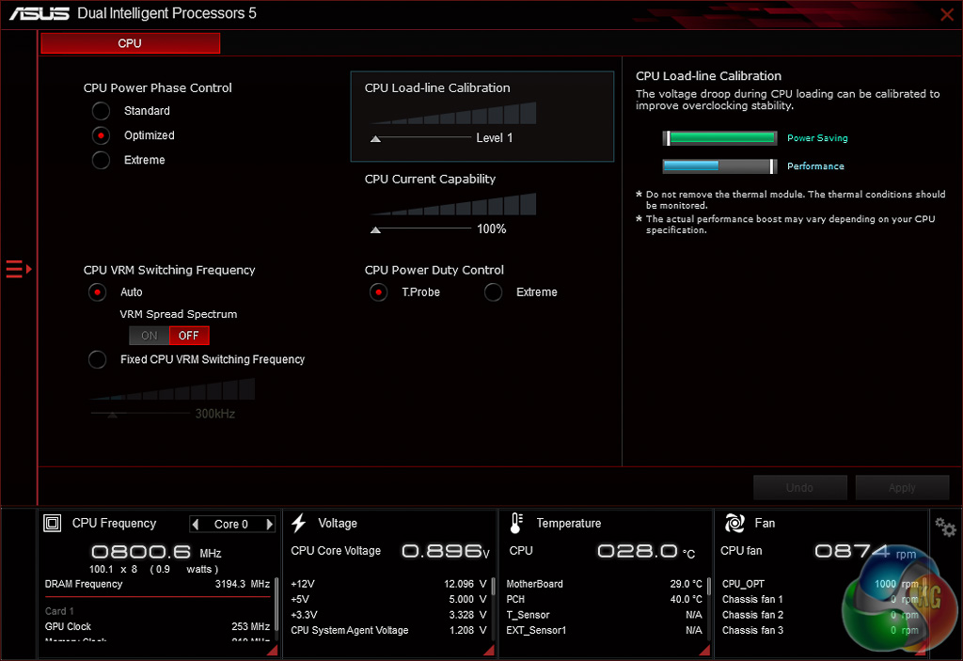
Task: Click the DRAM Frequency row
Action: [157, 584]
